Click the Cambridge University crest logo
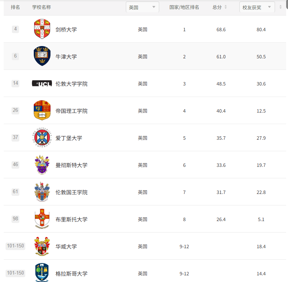 coord(42,29)
